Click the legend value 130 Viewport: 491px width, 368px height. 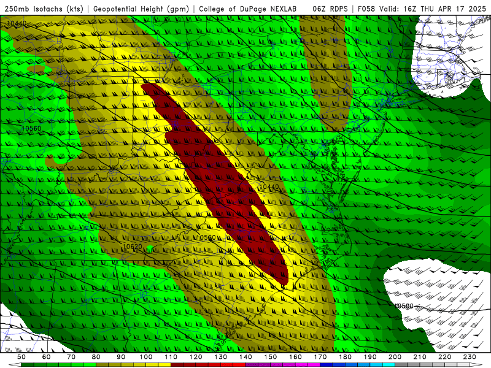[x=221, y=357]
